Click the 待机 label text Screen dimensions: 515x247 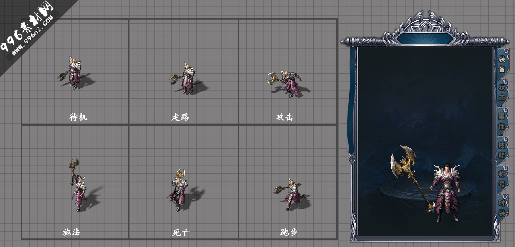[x=78, y=117]
